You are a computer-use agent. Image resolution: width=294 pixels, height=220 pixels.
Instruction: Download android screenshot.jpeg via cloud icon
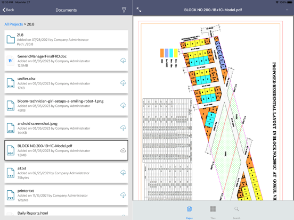click(123, 128)
